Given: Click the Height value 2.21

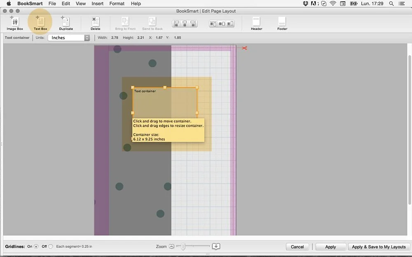Looking at the screenshot, I should pos(140,37).
